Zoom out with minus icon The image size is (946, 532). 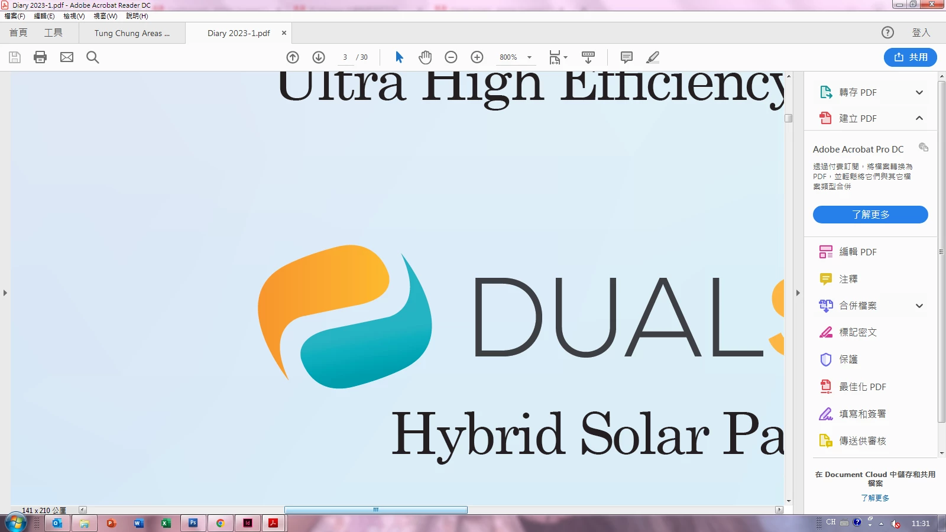tap(451, 57)
